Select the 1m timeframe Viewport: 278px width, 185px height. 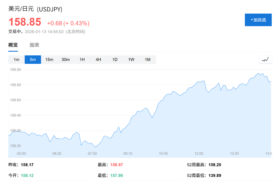tap(16, 59)
